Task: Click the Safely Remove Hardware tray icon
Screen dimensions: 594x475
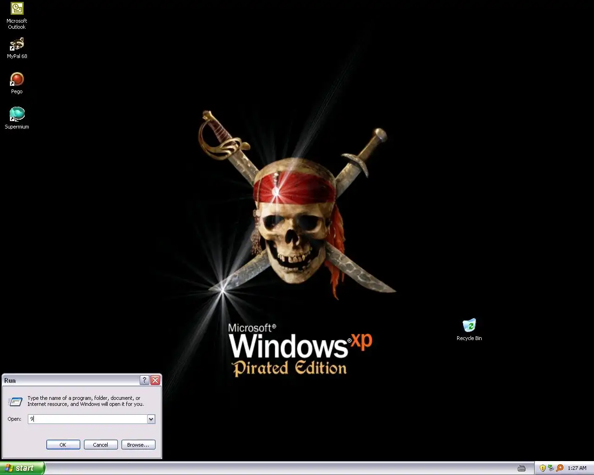Action: 551,468
